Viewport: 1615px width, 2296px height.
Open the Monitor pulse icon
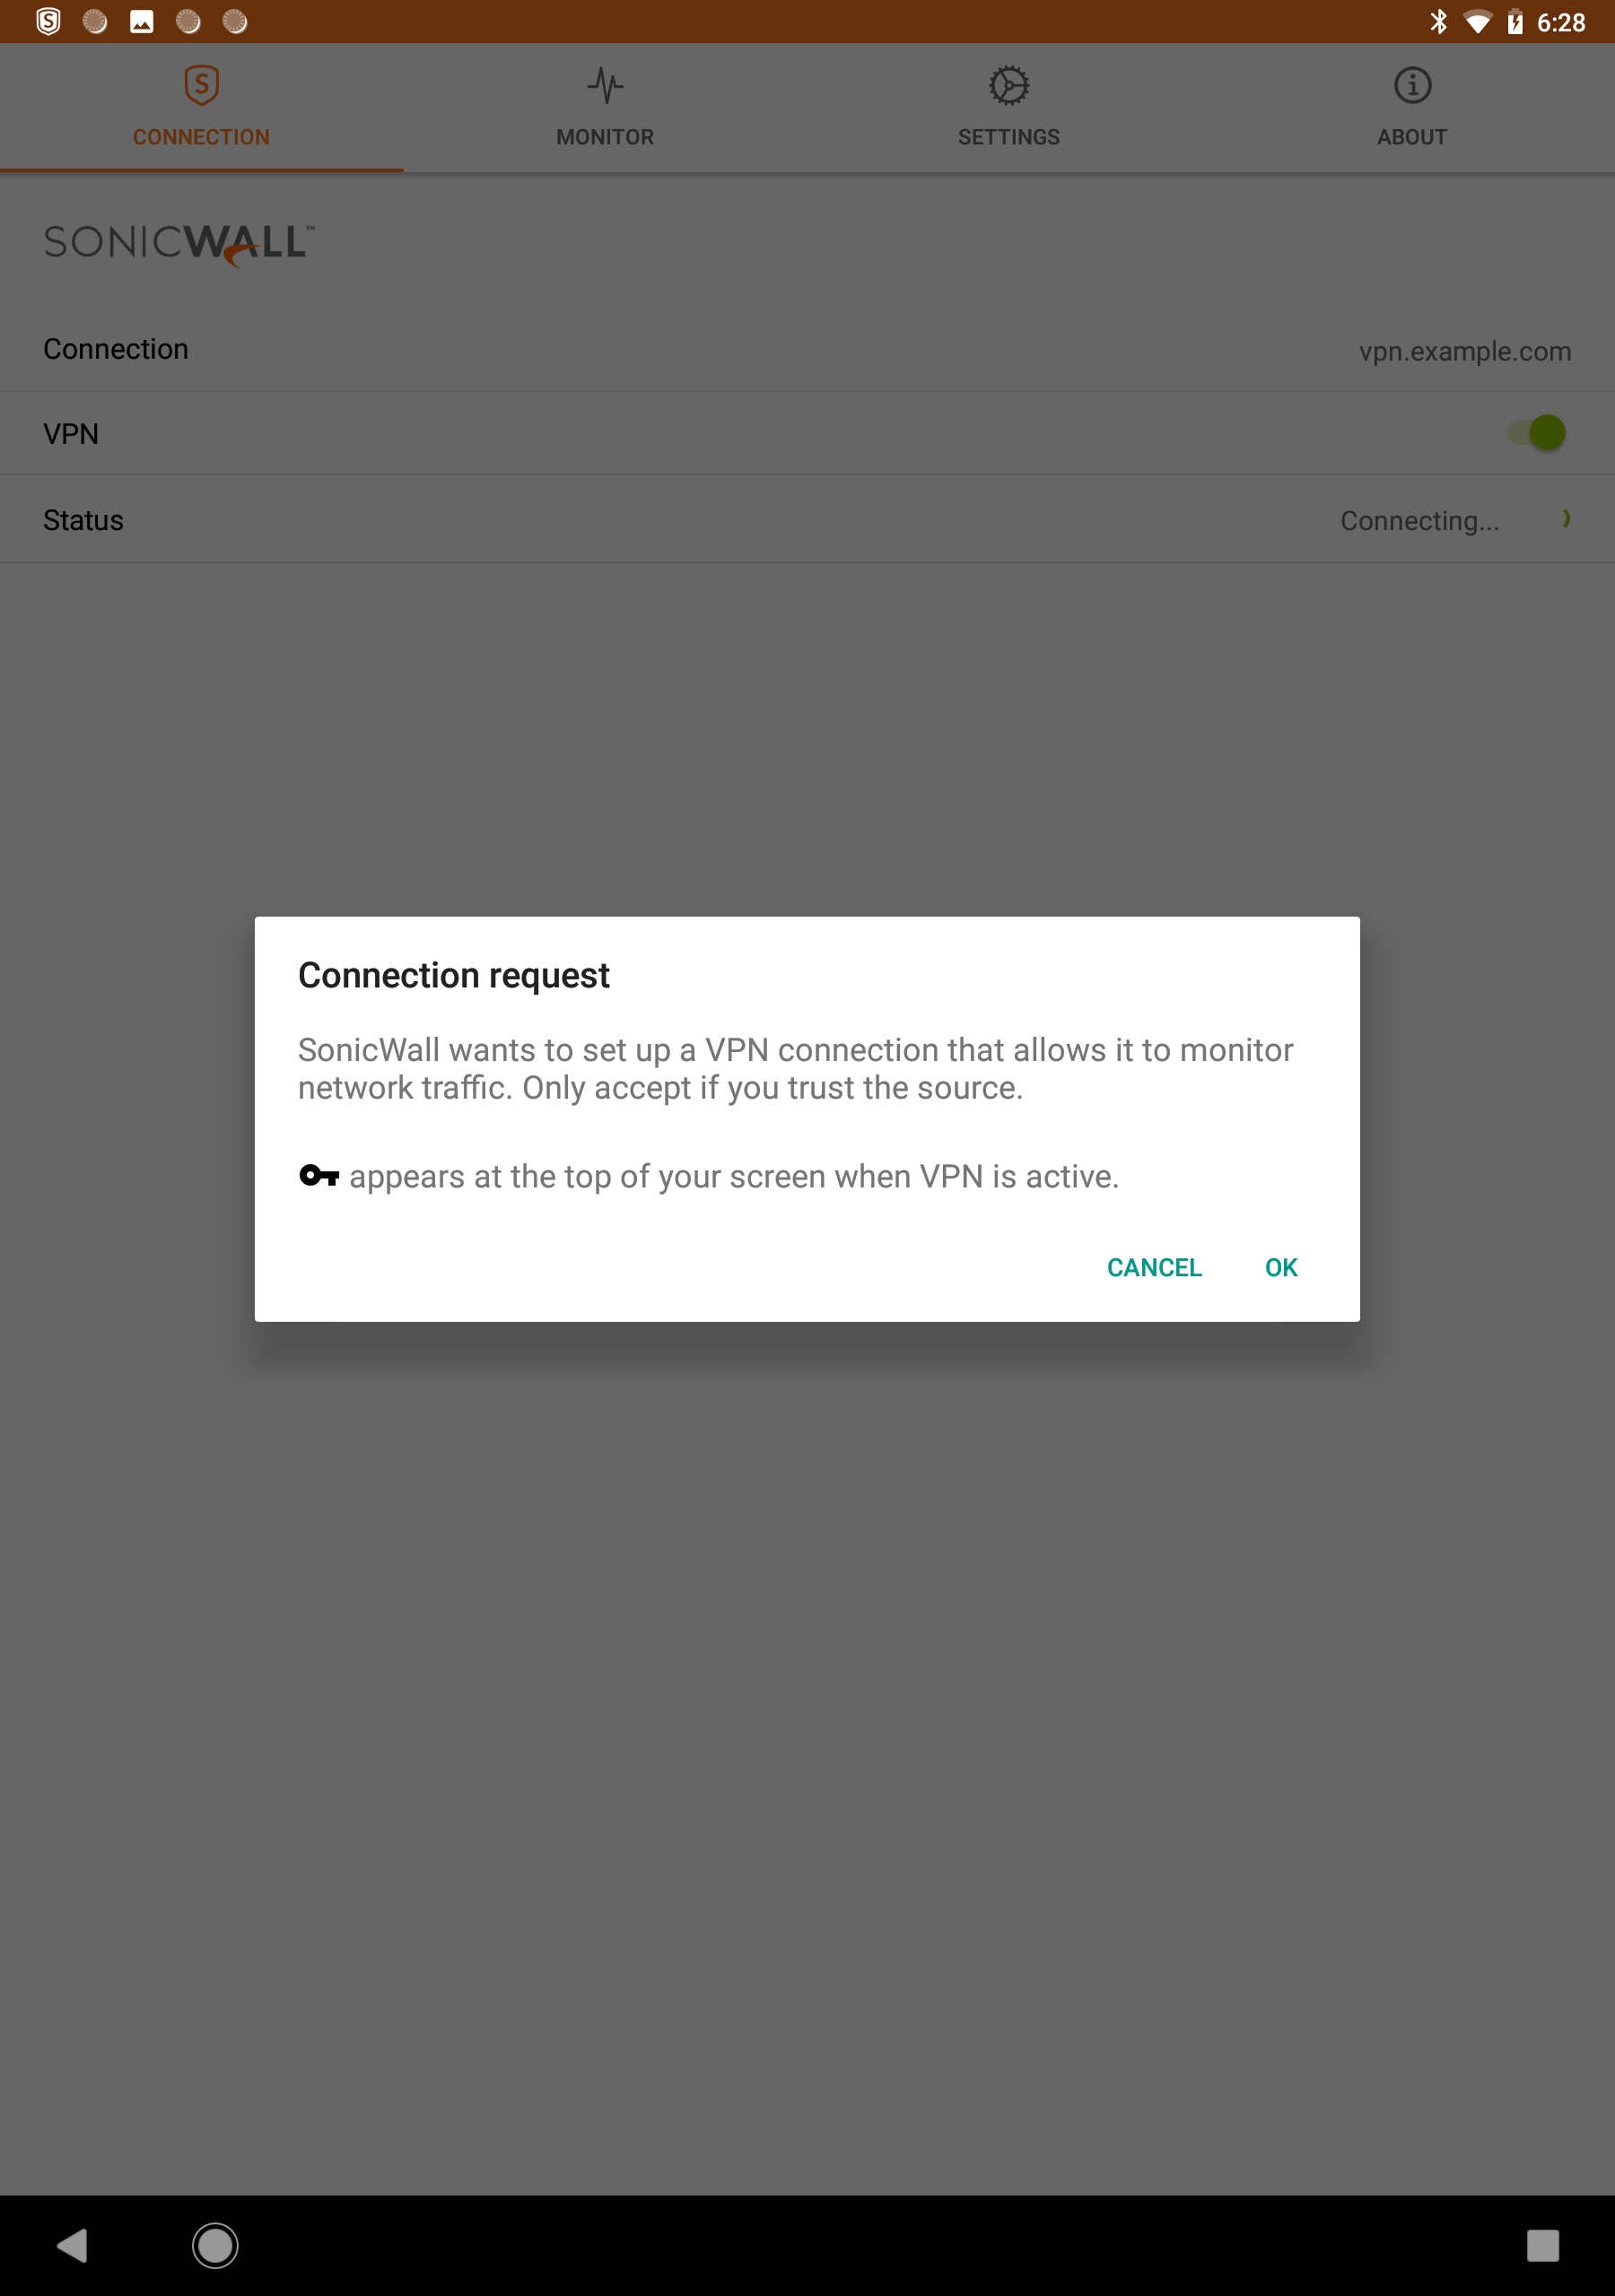click(606, 85)
